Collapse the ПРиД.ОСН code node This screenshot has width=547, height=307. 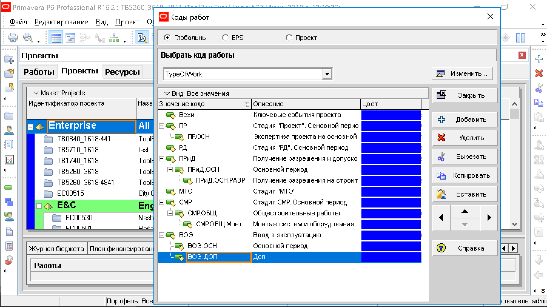click(170, 170)
